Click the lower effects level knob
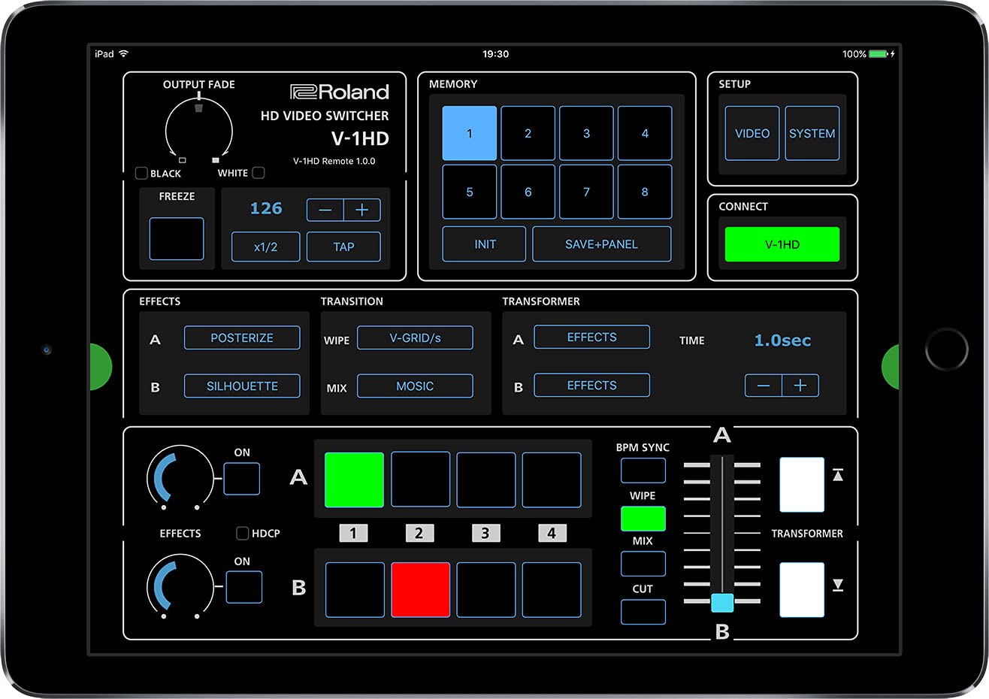Image resolution: width=989 pixels, height=699 pixels. tap(180, 587)
